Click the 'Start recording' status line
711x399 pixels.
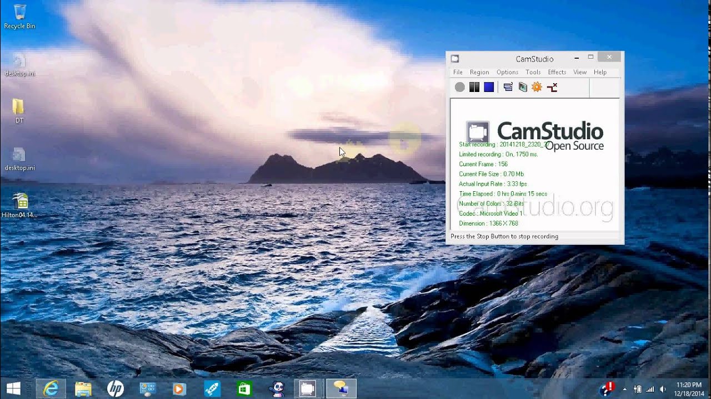(504, 144)
